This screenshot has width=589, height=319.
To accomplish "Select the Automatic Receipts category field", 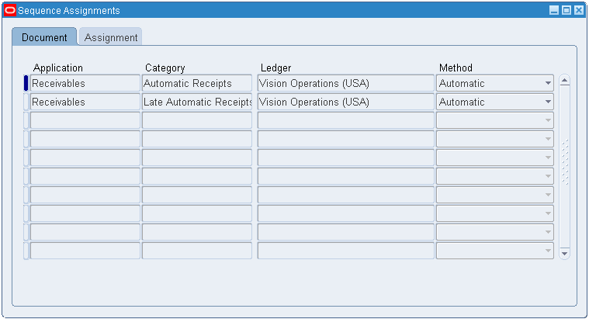I will (197, 83).
